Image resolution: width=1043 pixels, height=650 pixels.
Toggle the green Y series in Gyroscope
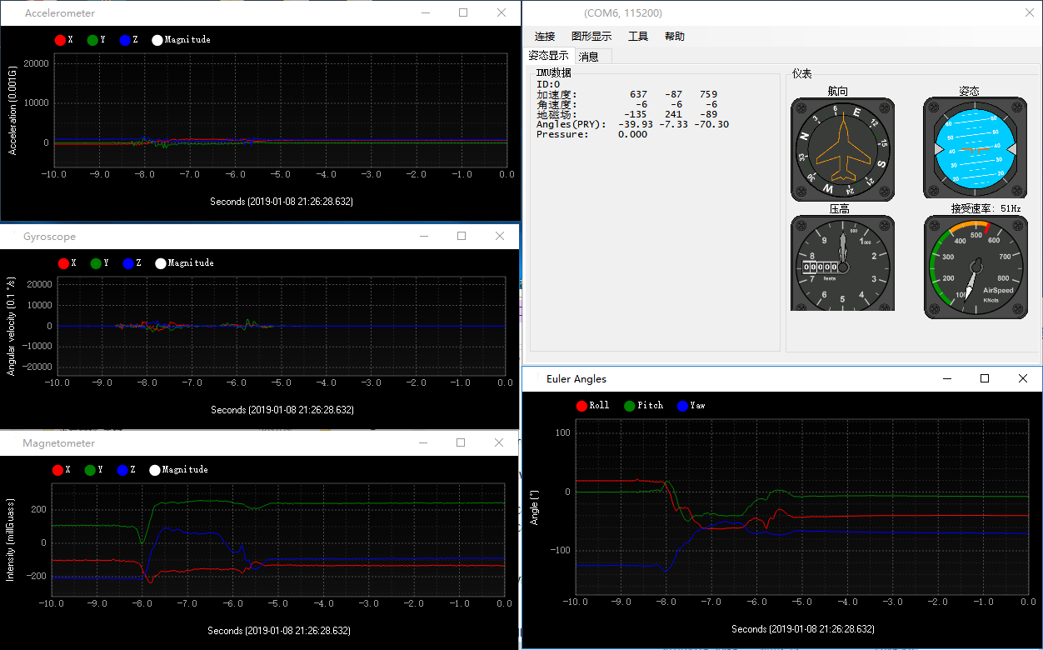coord(99,263)
